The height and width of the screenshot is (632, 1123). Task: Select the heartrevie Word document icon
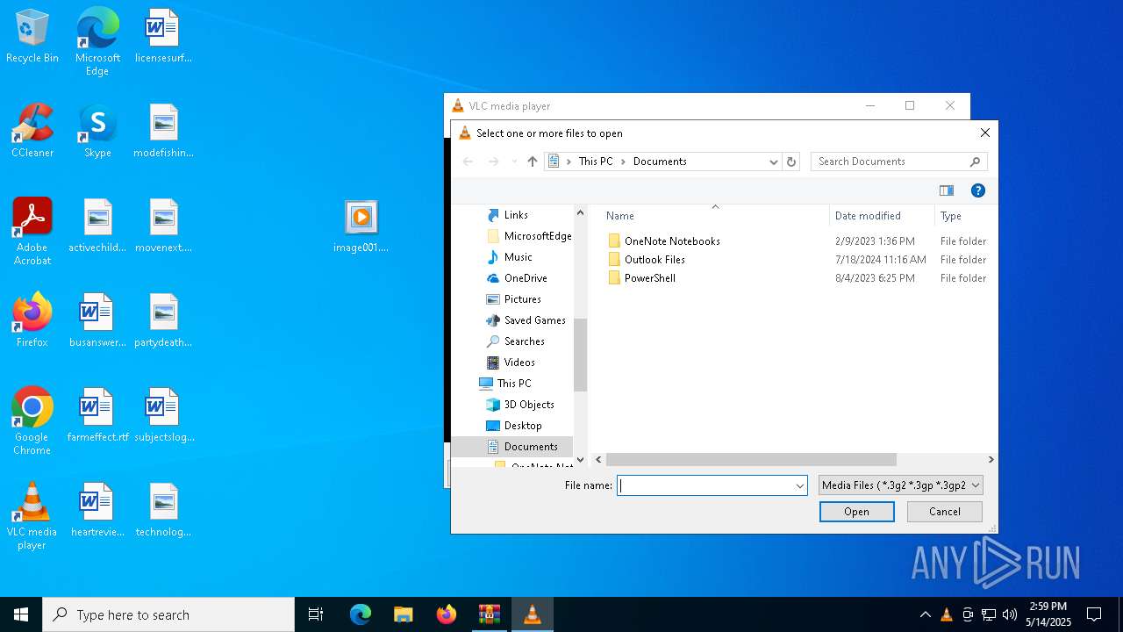[x=97, y=510]
